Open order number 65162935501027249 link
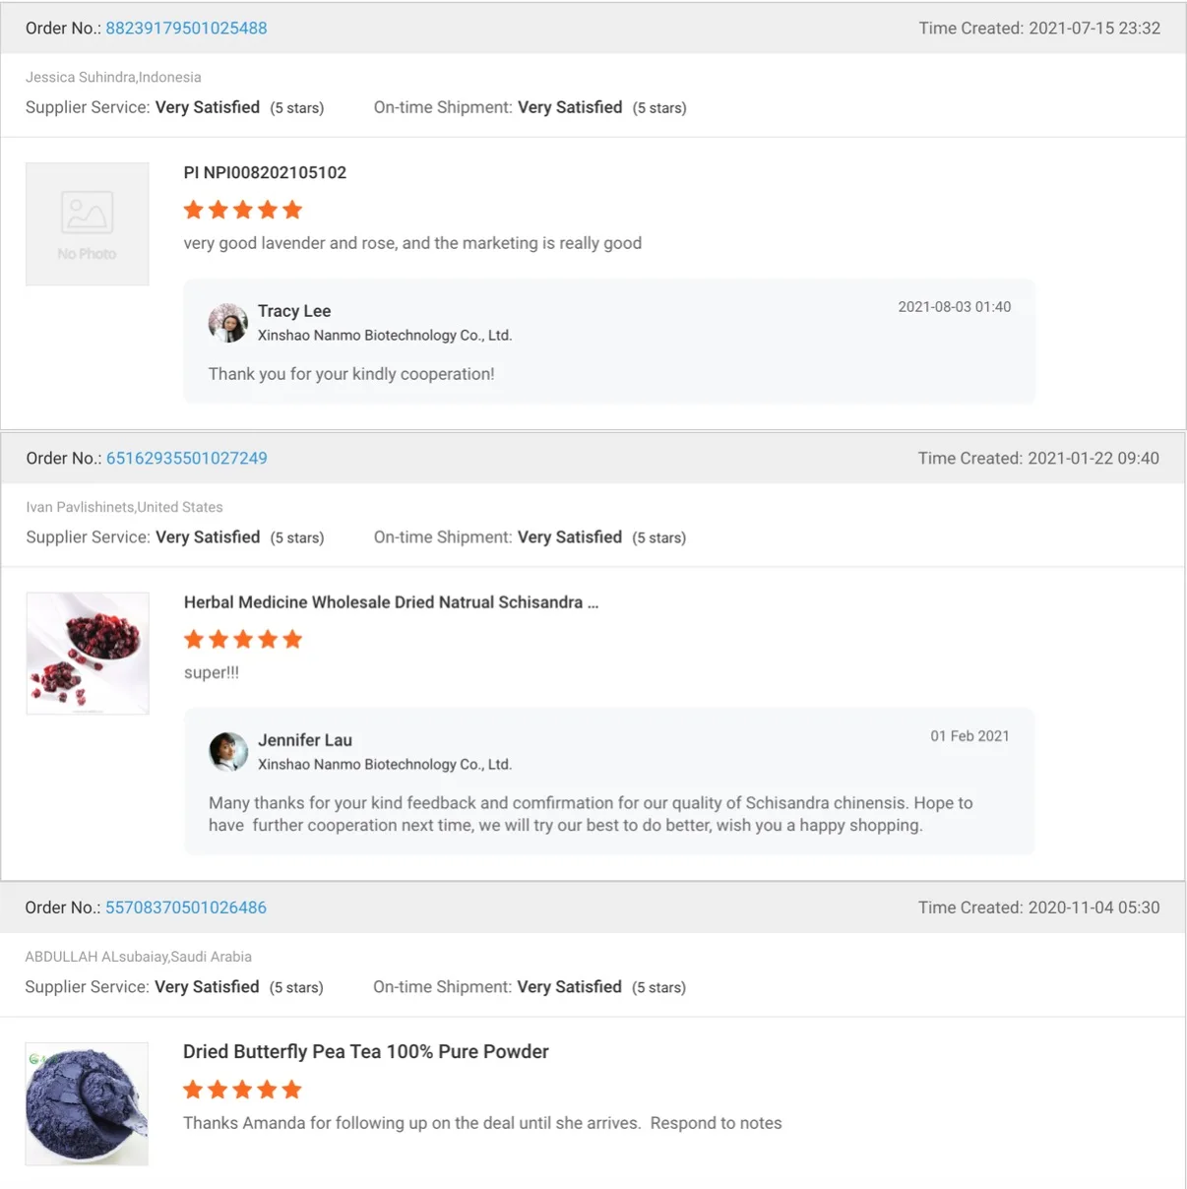1187x1189 pixels. [186, 459]
